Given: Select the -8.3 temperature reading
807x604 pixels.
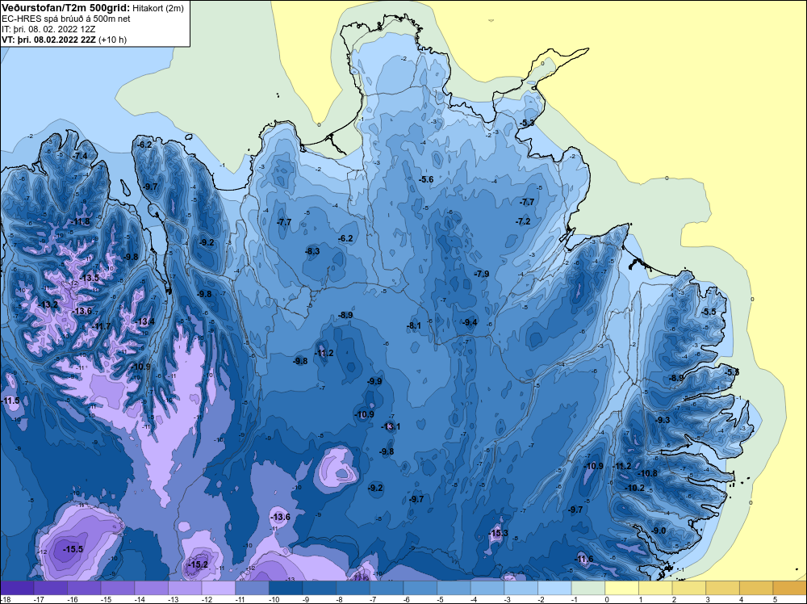Looking at the screenshot, I should tap(312, 251).
